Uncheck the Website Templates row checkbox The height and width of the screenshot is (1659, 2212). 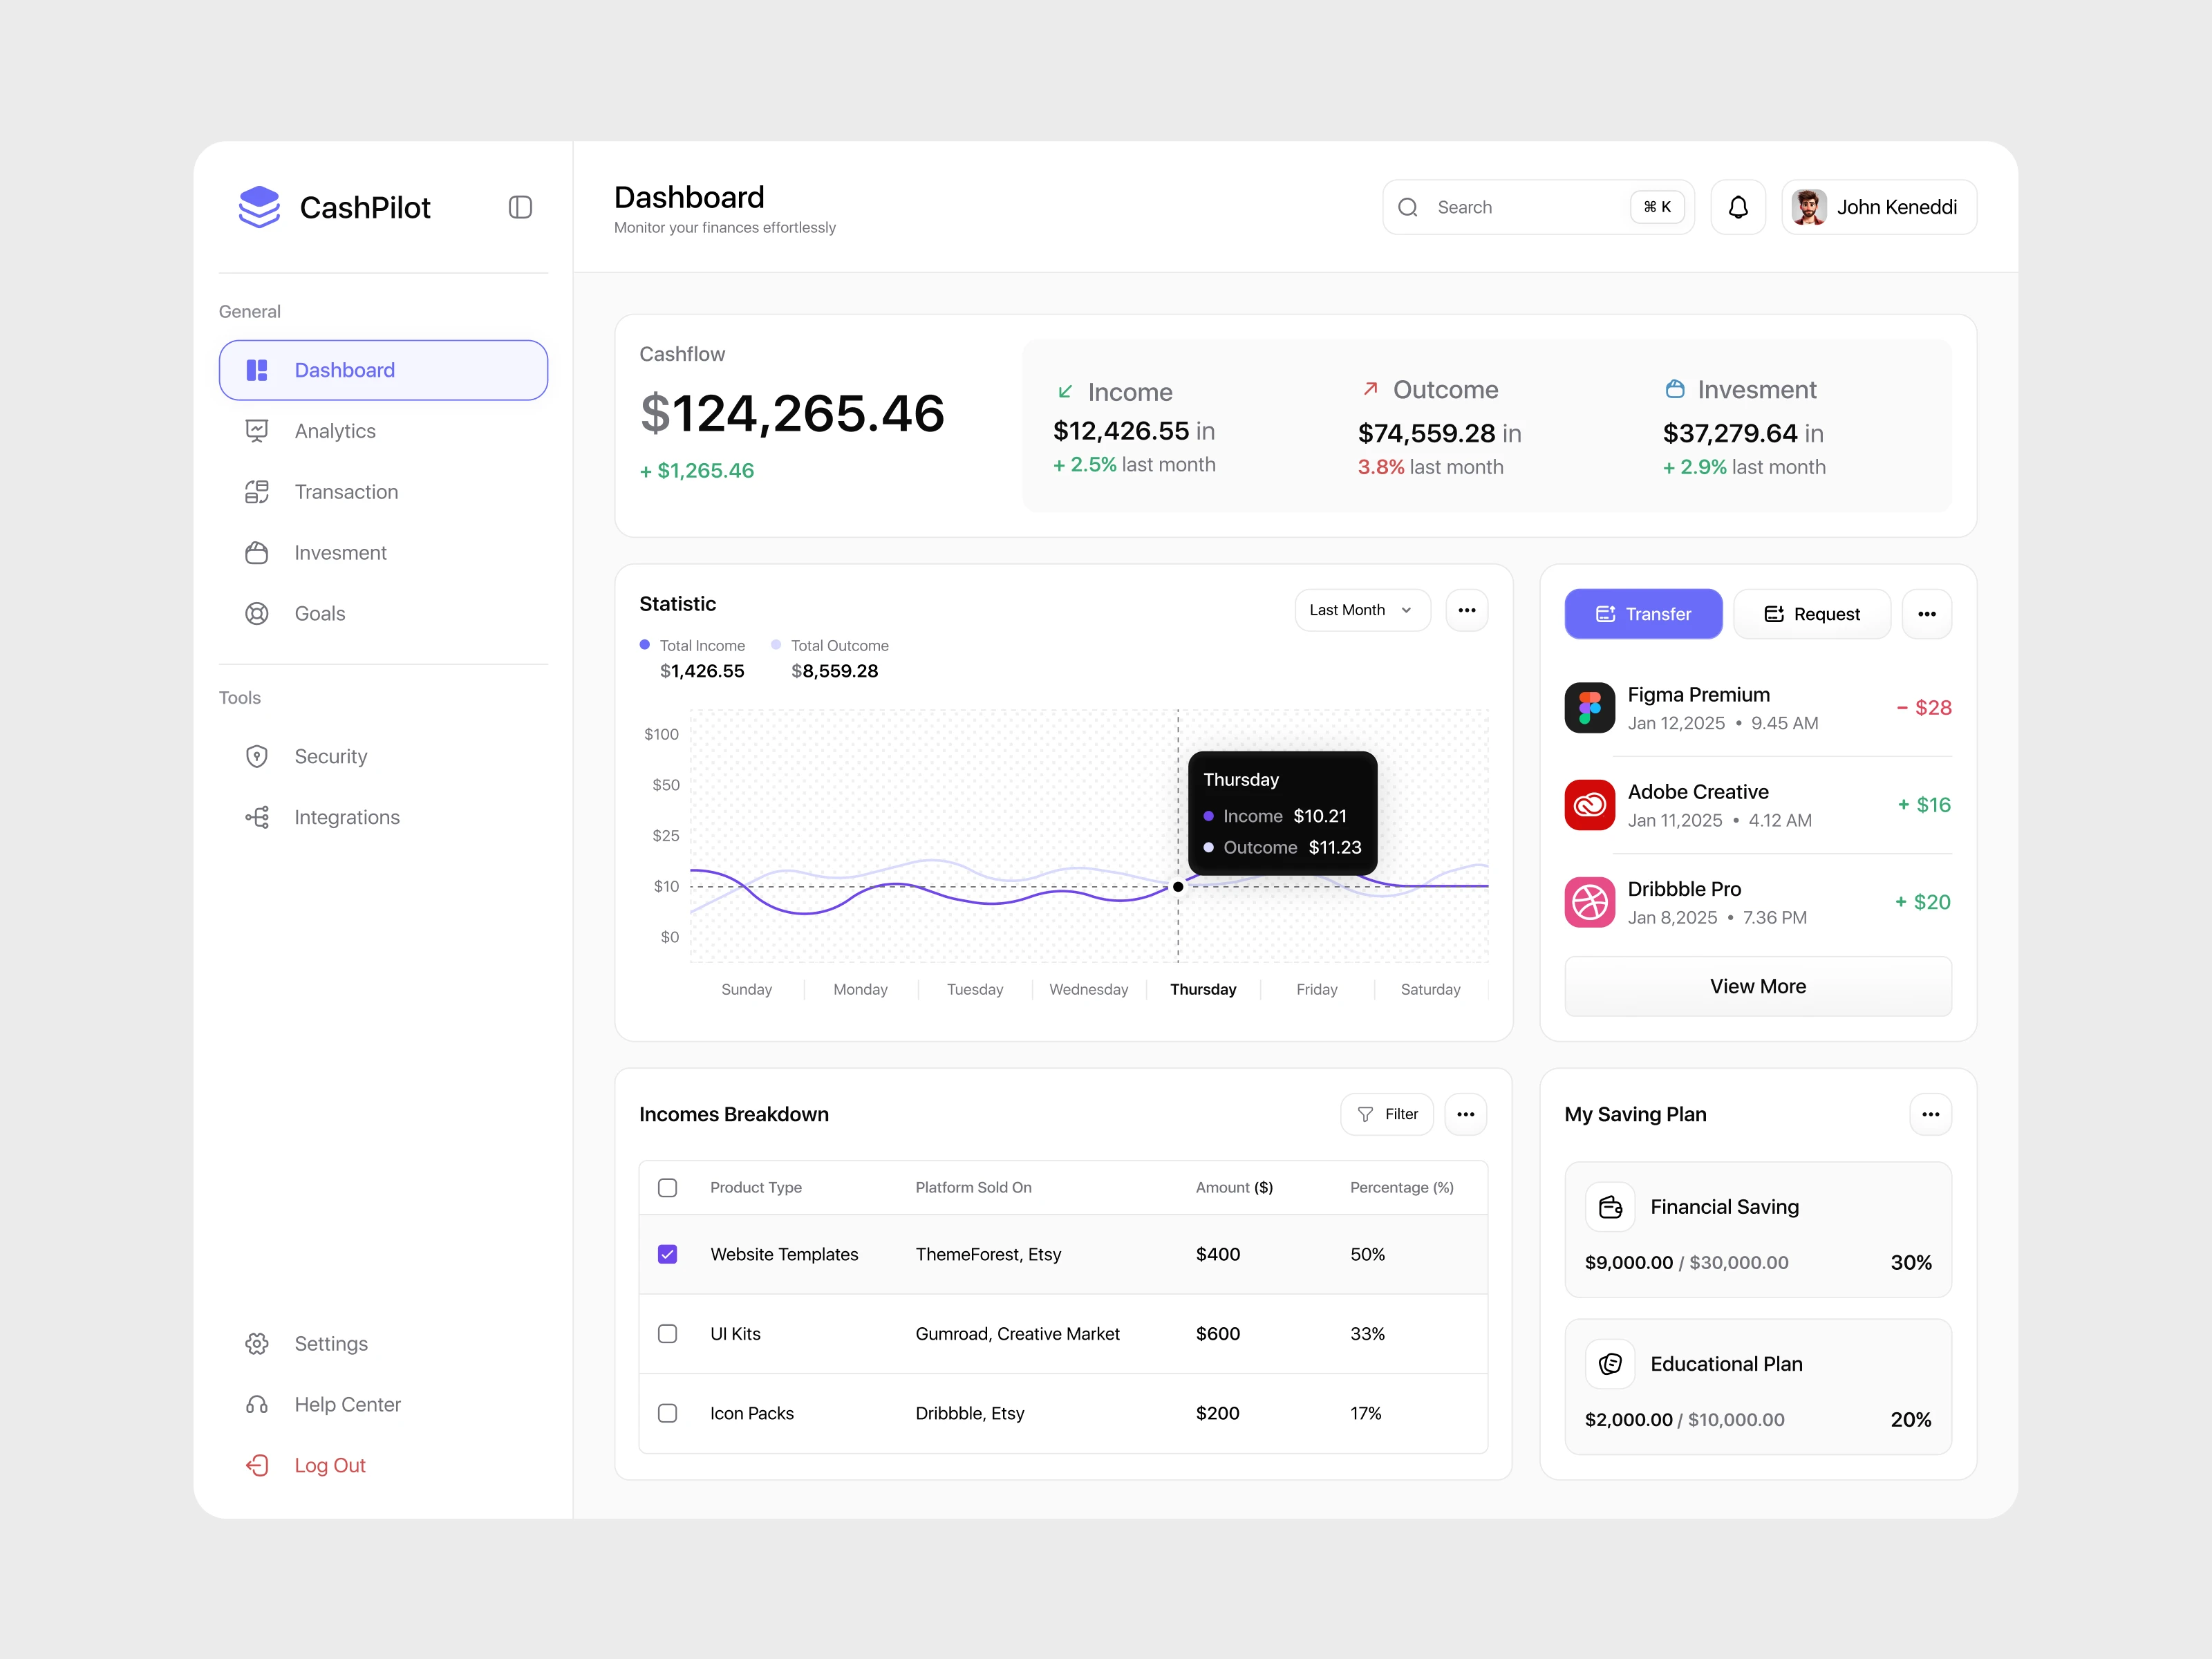pos(668,1254)
